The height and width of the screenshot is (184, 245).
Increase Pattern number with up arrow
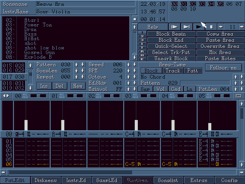77,64
